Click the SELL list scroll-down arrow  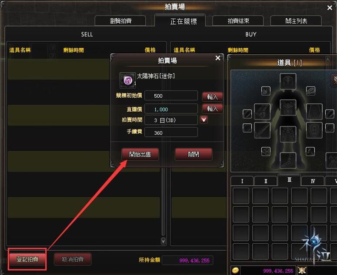(x=163, y=241)
